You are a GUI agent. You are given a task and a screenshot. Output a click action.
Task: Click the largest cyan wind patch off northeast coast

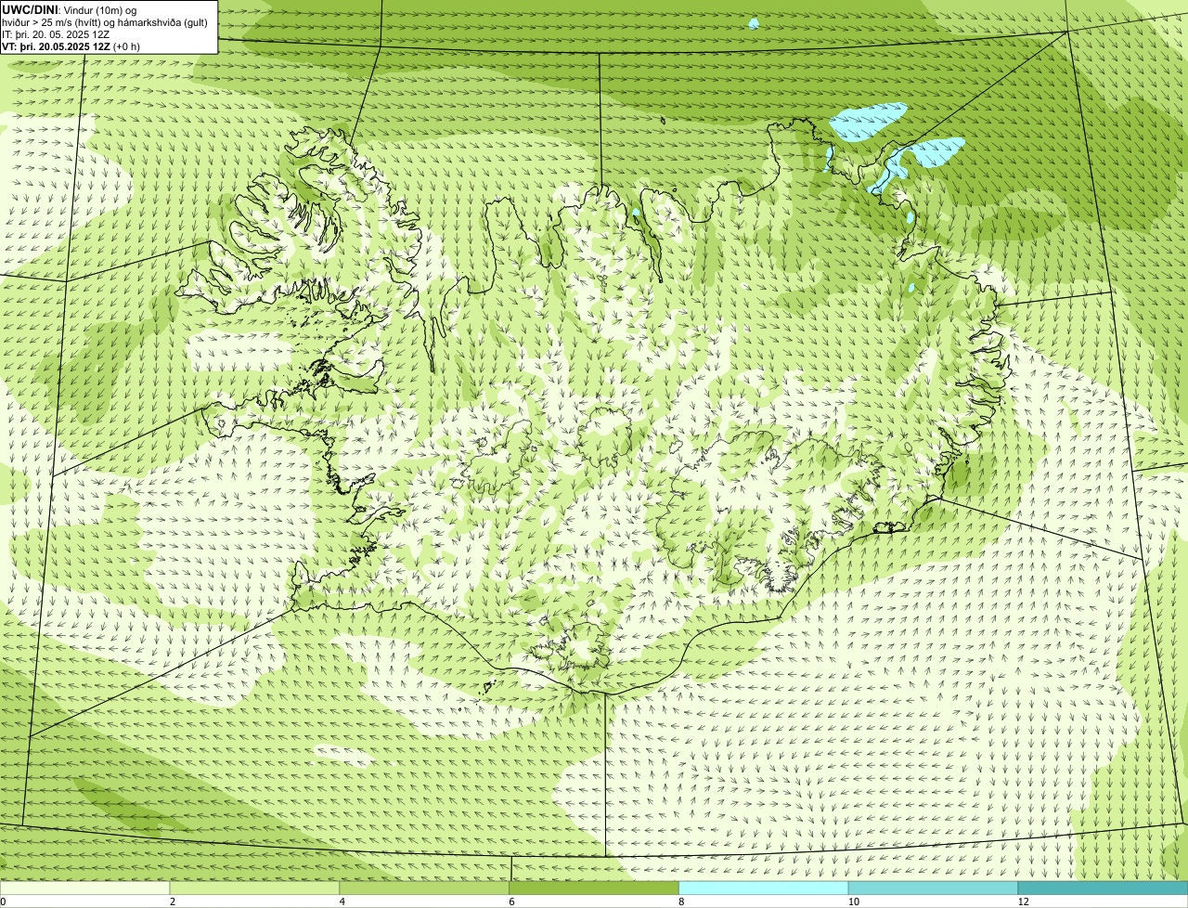click(x=867, y=120)
